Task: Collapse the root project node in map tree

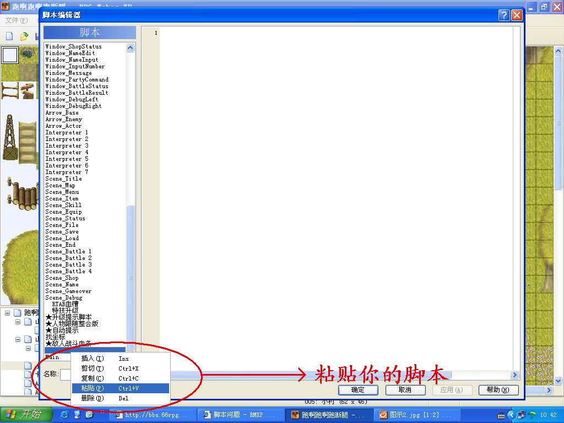Action: (x=7, y=313)
